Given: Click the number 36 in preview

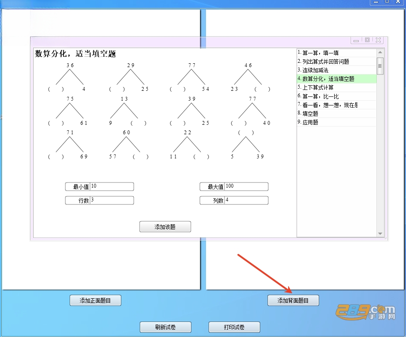Looking at the screenshot, I should [x=70, y=65].
